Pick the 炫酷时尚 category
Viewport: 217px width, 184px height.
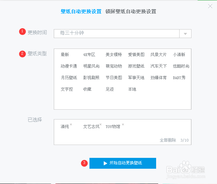[181, 66]
